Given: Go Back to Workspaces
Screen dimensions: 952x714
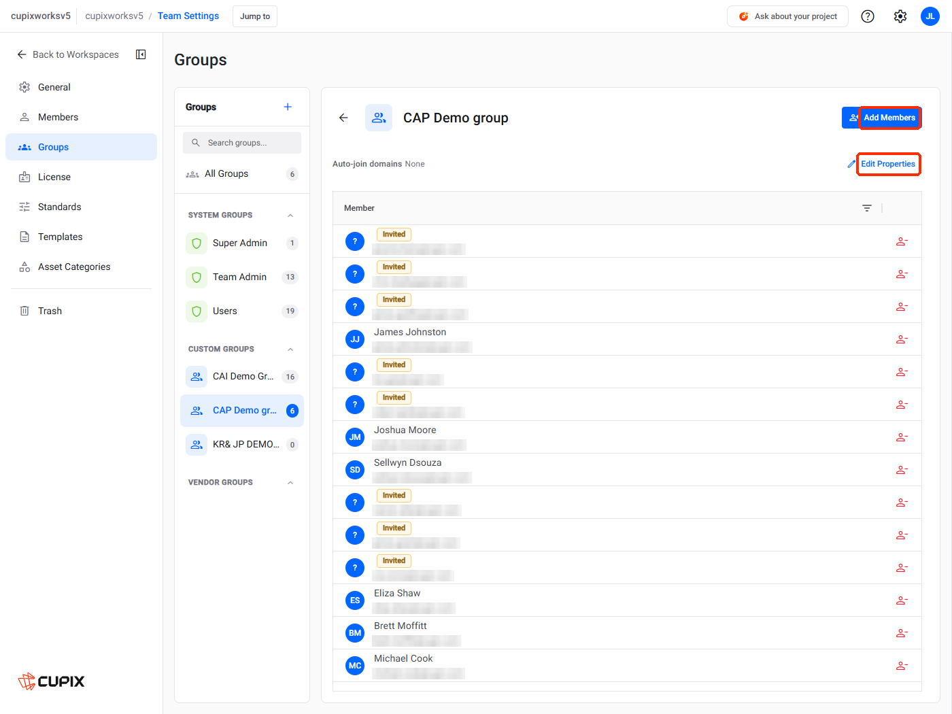Looking at the screenshot, I should pyautogui.click(x=68, y=54).
